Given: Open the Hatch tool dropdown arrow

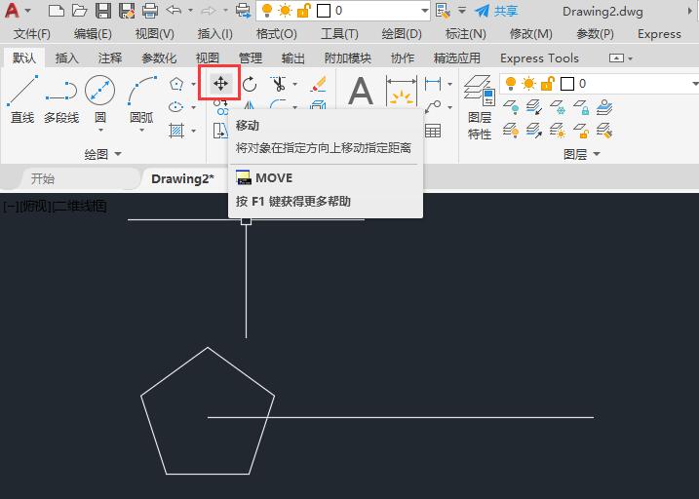Looking at the screenshot, I should pyautogui.click(x=193, y=131).
